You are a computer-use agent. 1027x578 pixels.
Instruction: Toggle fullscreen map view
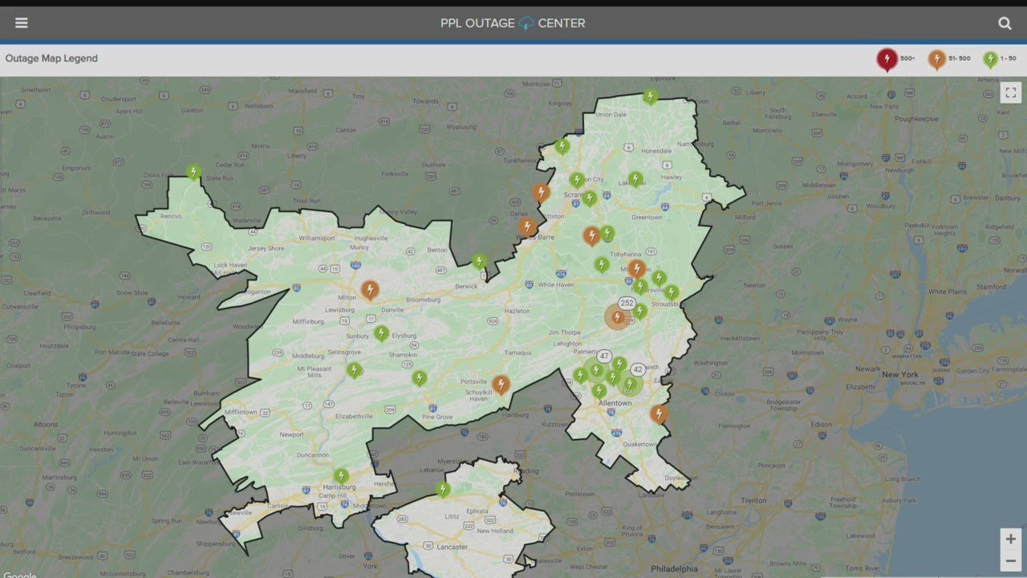pos(1010,93)
